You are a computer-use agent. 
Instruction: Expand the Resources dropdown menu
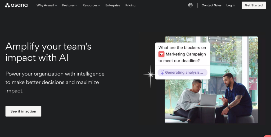91,5
